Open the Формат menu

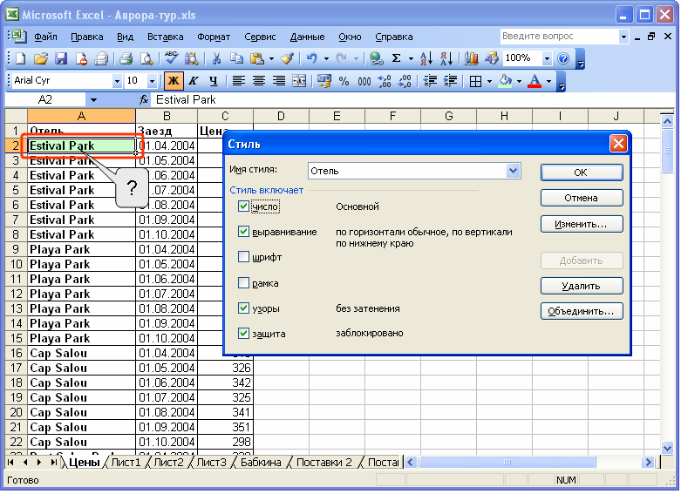(x=214, y=37)
